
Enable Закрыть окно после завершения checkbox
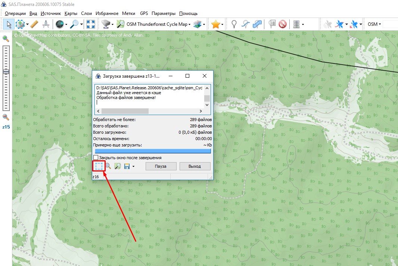pos(96,158)
